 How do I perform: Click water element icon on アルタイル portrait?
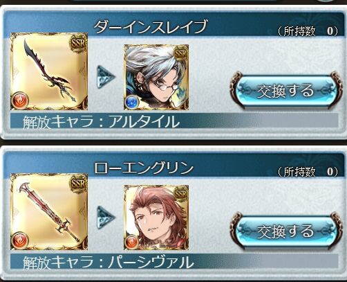pos(132,102)
